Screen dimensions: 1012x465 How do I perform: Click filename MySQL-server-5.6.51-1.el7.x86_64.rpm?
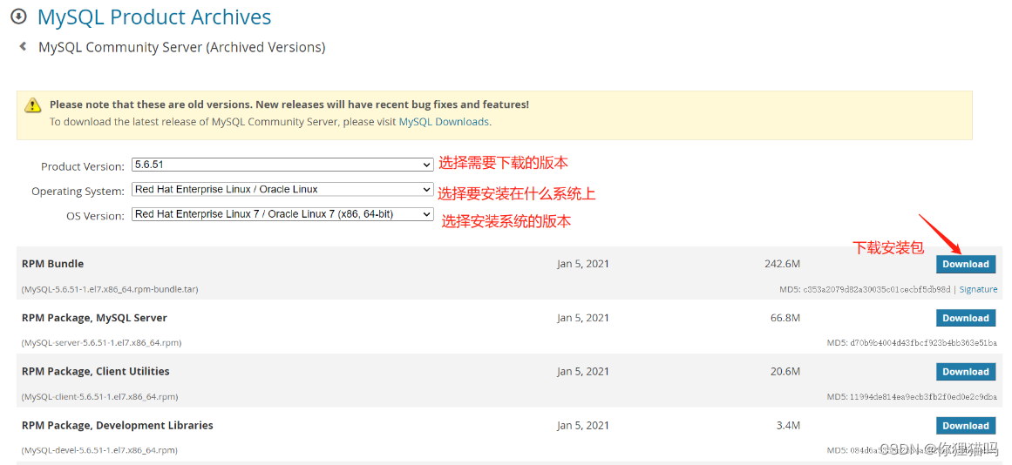click(x=101, y=343)
